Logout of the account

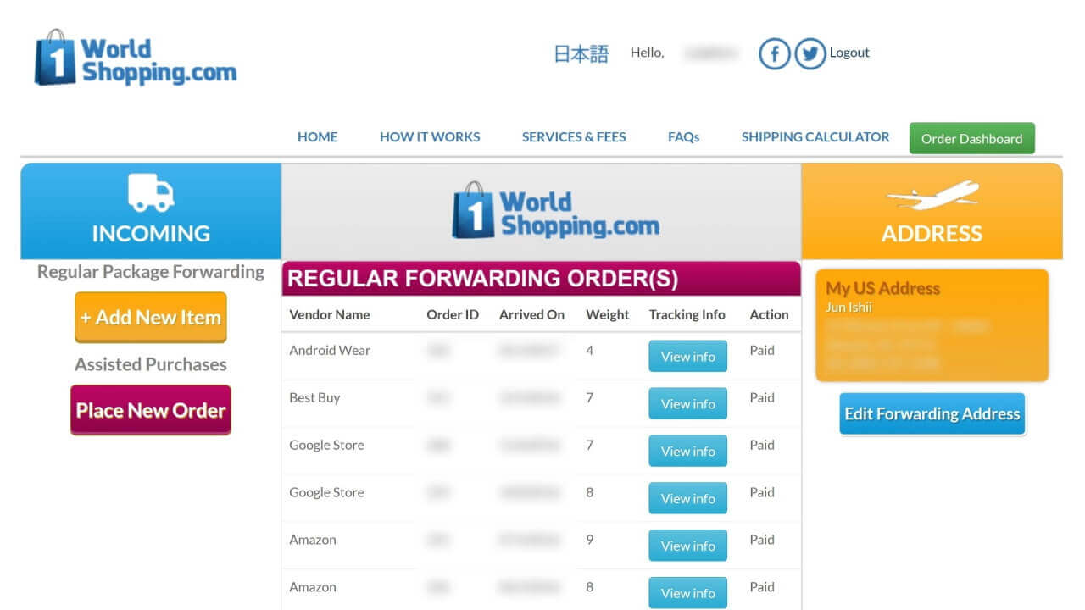point(849,53)
